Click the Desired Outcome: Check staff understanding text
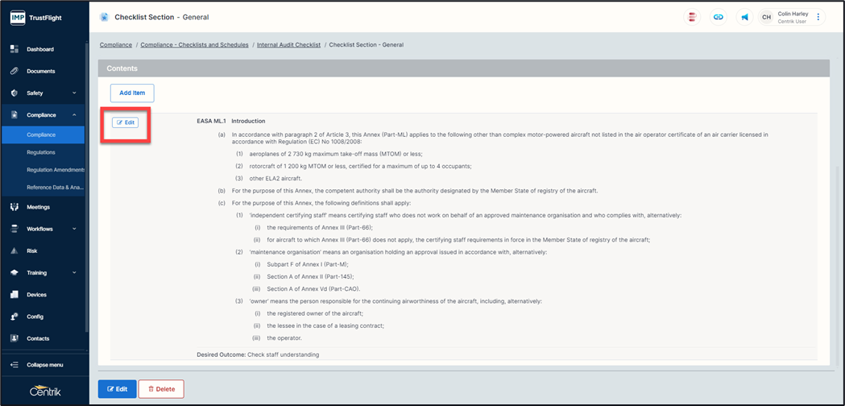845x406 pixels. pyautogui.click(x=258, y=354)
